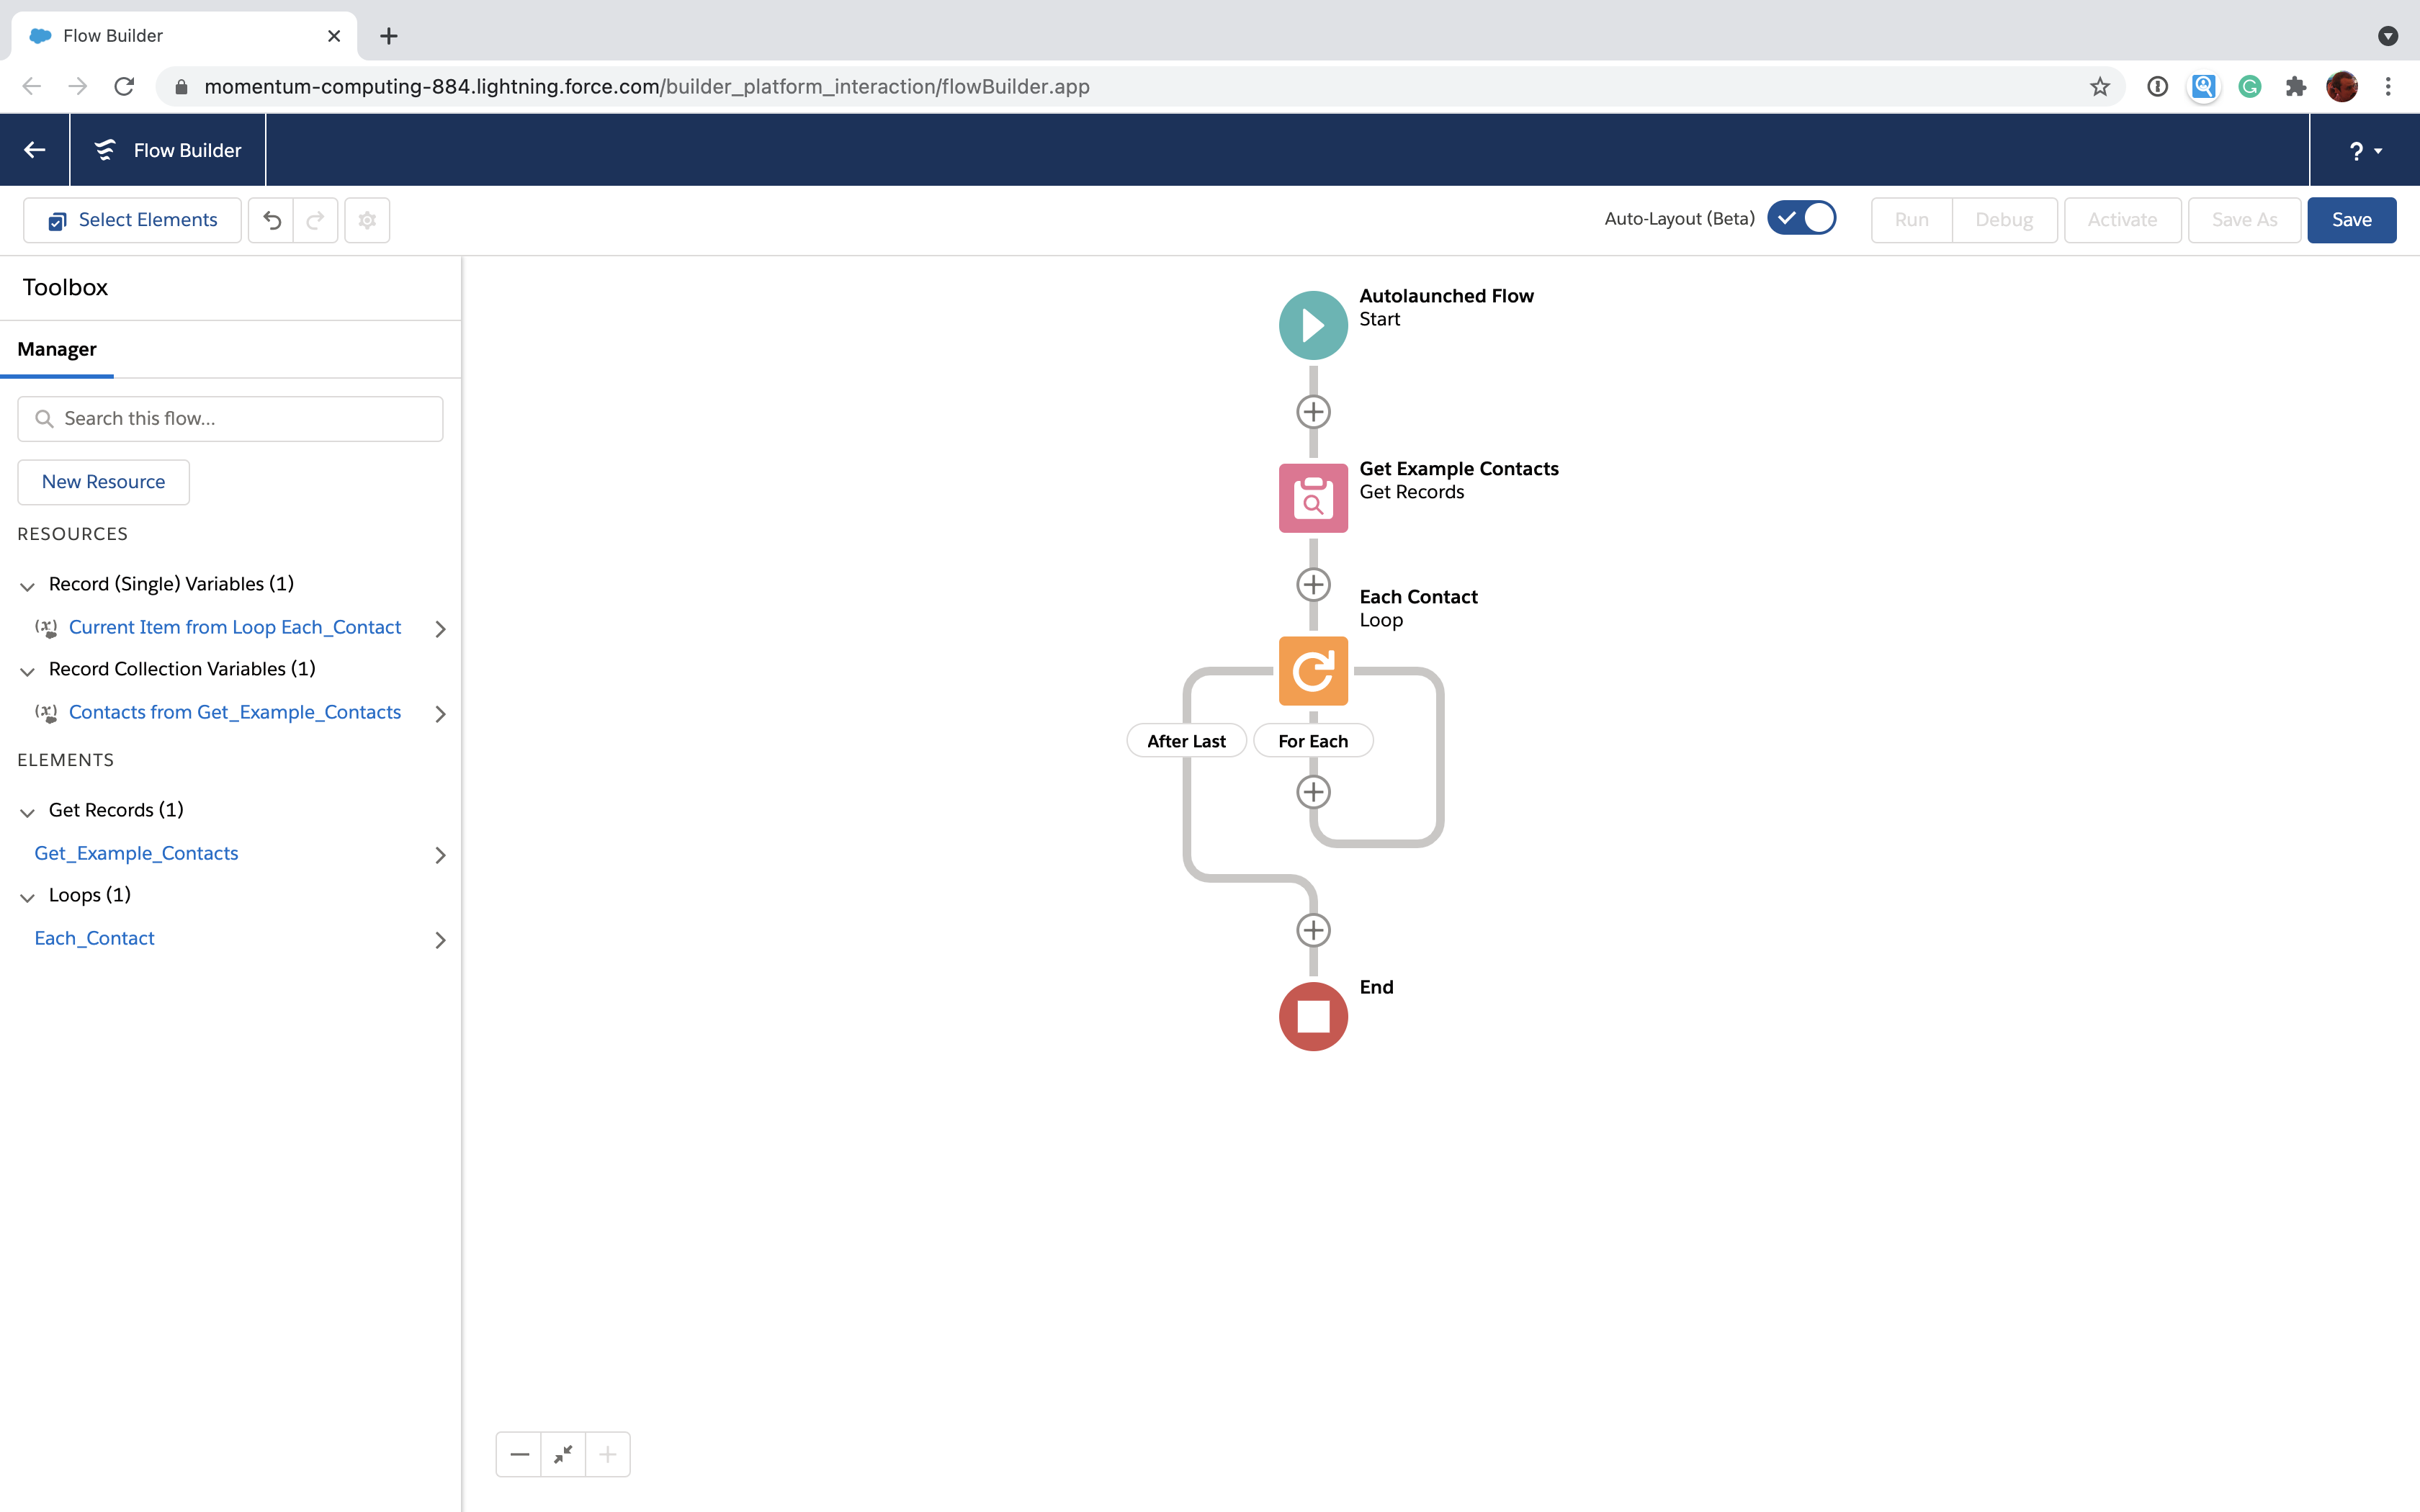Redo the last change
The image size is (2420, 1512).
pos(315,219)
